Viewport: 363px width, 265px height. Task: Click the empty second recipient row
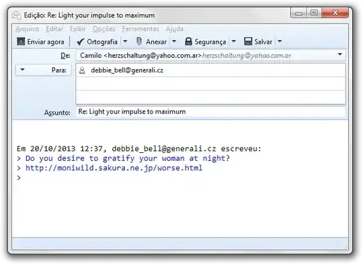tap(210, 84)
